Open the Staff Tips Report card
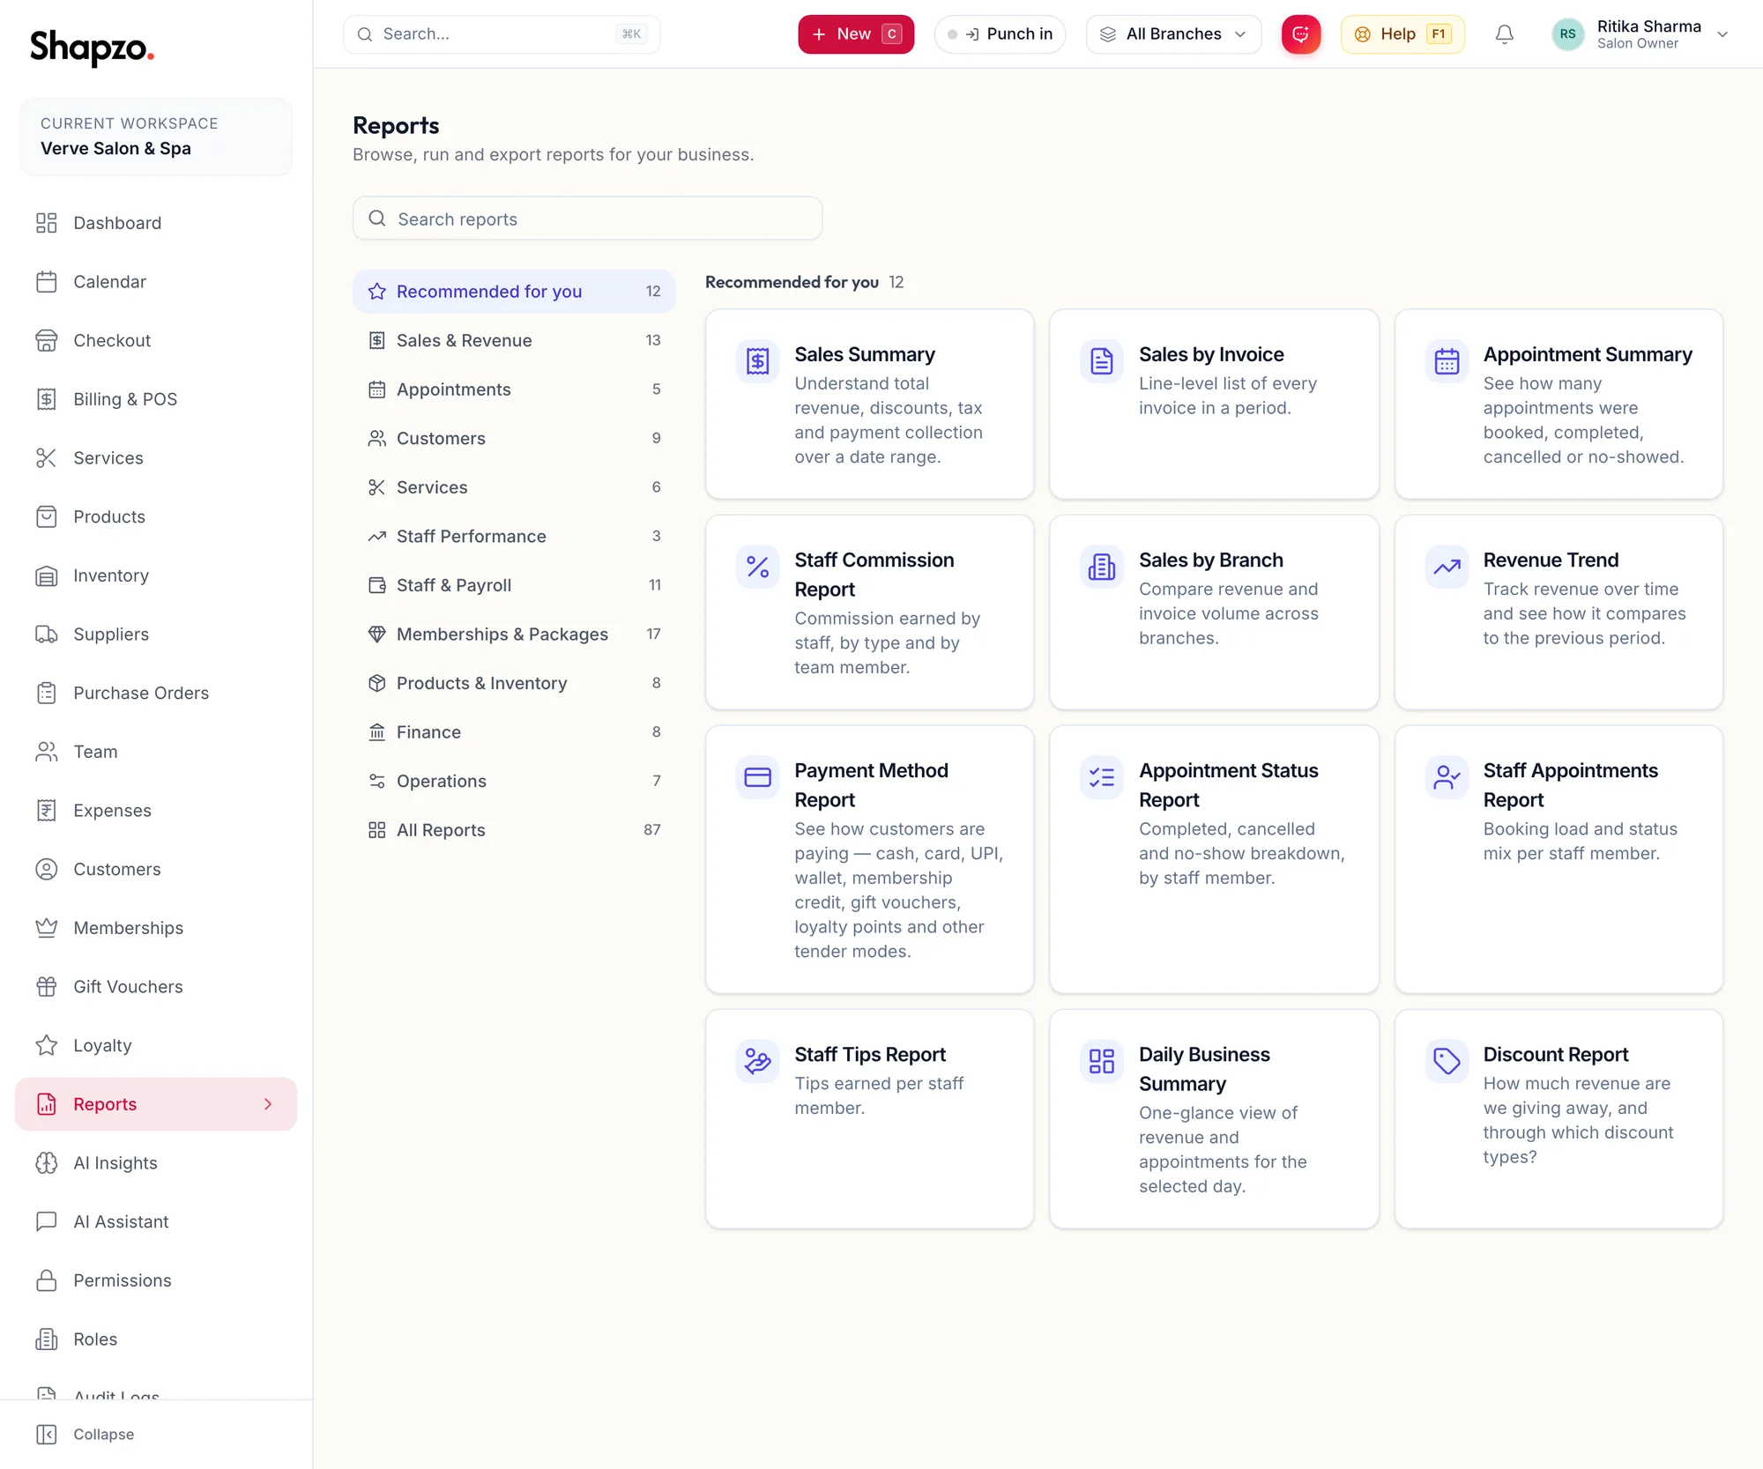This screenshot has width=1763, height=1469. (869, 1119)
